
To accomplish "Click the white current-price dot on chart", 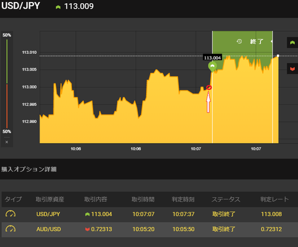I will click(x=278, y=56).
